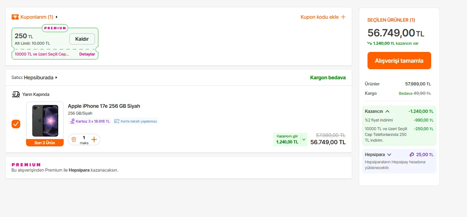Image resolution: width=467 pixels, height=217 pixels.
Task: Open seller Hepsiburada link
Action: (39, 77)
